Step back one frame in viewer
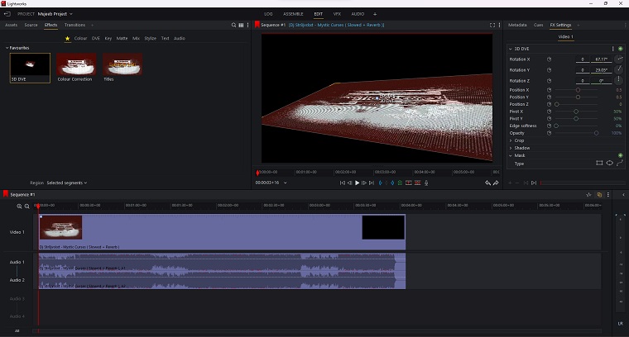The height and width of the screenshot is (337, 629). tap(349, 183)
